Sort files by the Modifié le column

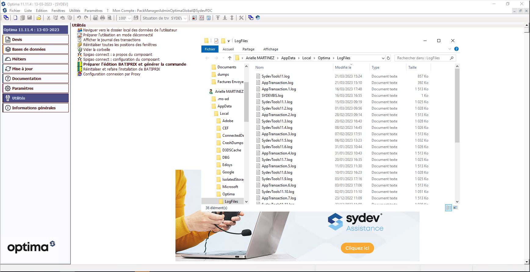click(x=343, y=67)
